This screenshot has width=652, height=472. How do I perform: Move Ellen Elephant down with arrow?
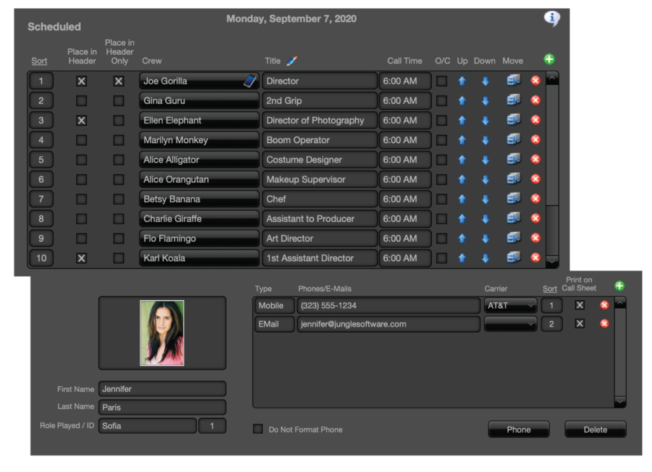(x=485, y=121)
